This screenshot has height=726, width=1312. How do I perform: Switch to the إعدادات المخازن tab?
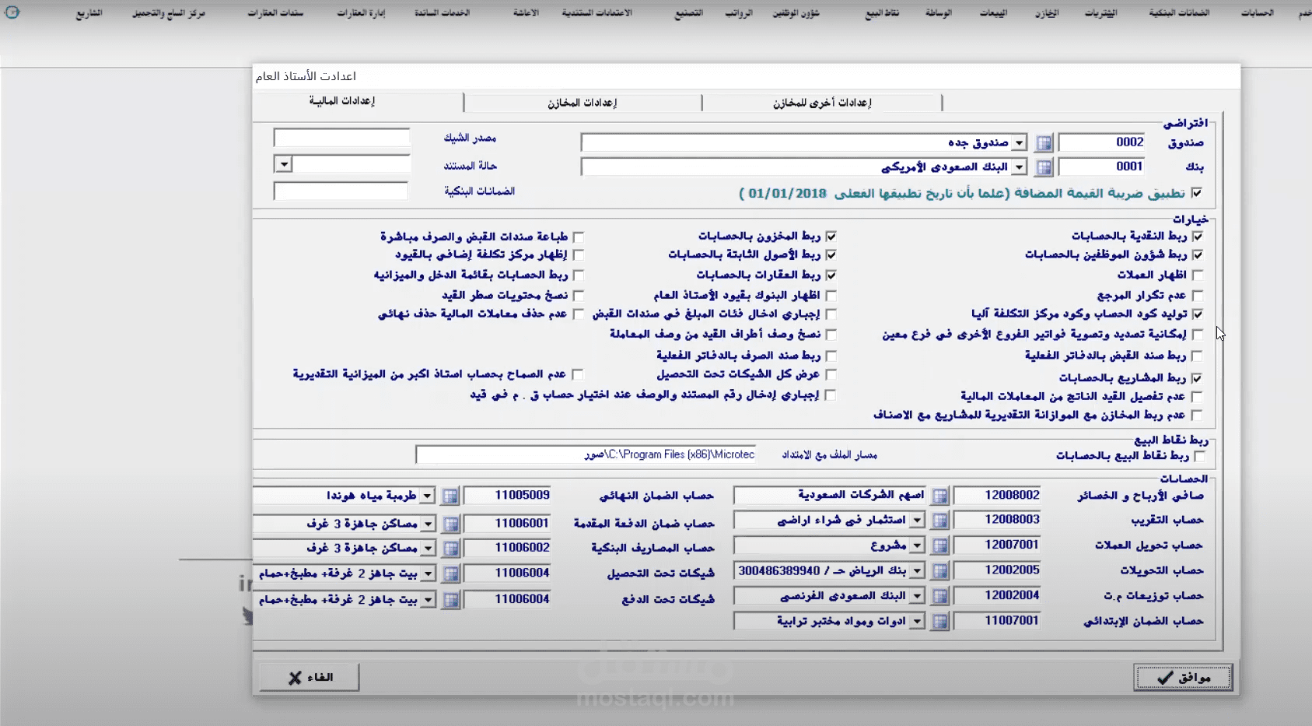point(583,102)
